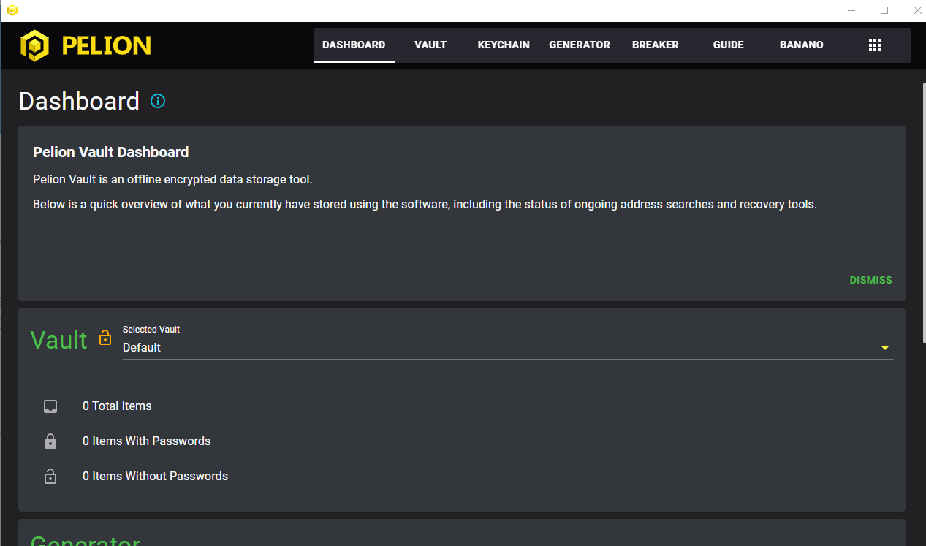Click the '0 Items With Passwords' text

click(x=146, y=441)
